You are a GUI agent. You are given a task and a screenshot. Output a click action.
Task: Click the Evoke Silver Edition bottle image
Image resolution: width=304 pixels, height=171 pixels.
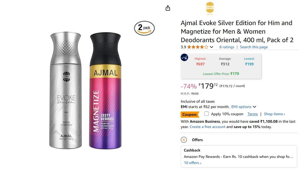(66, 90)
